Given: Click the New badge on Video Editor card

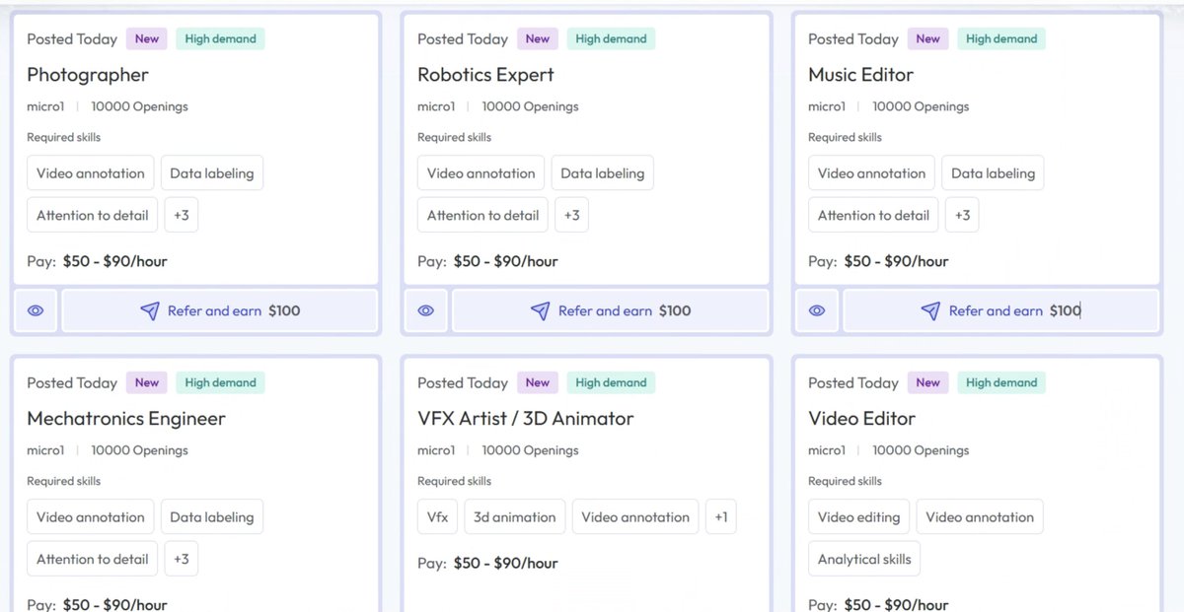Looking at the screenshot, I should click(x=928, y=382).
